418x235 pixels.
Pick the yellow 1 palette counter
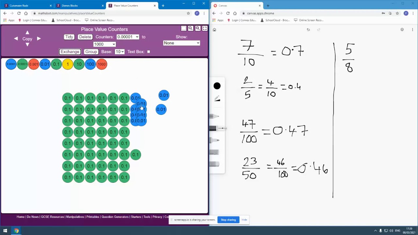pyautogui.click(x=68, y=64)
